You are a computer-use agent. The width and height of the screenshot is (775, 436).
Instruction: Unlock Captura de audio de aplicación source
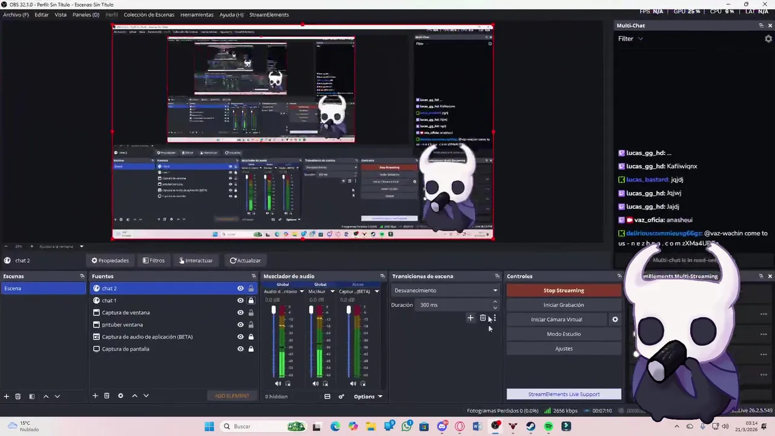[251, 337]
